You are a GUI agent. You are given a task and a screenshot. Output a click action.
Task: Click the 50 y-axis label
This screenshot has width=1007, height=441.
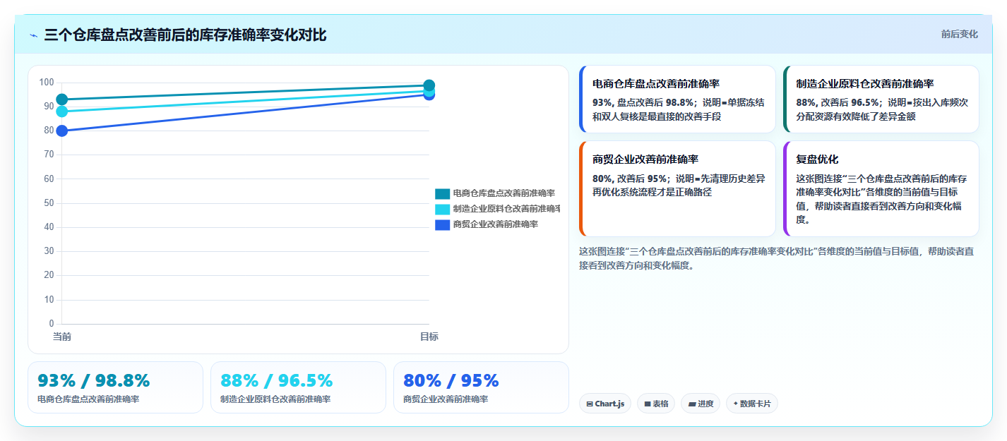click(x=49, y=203)
